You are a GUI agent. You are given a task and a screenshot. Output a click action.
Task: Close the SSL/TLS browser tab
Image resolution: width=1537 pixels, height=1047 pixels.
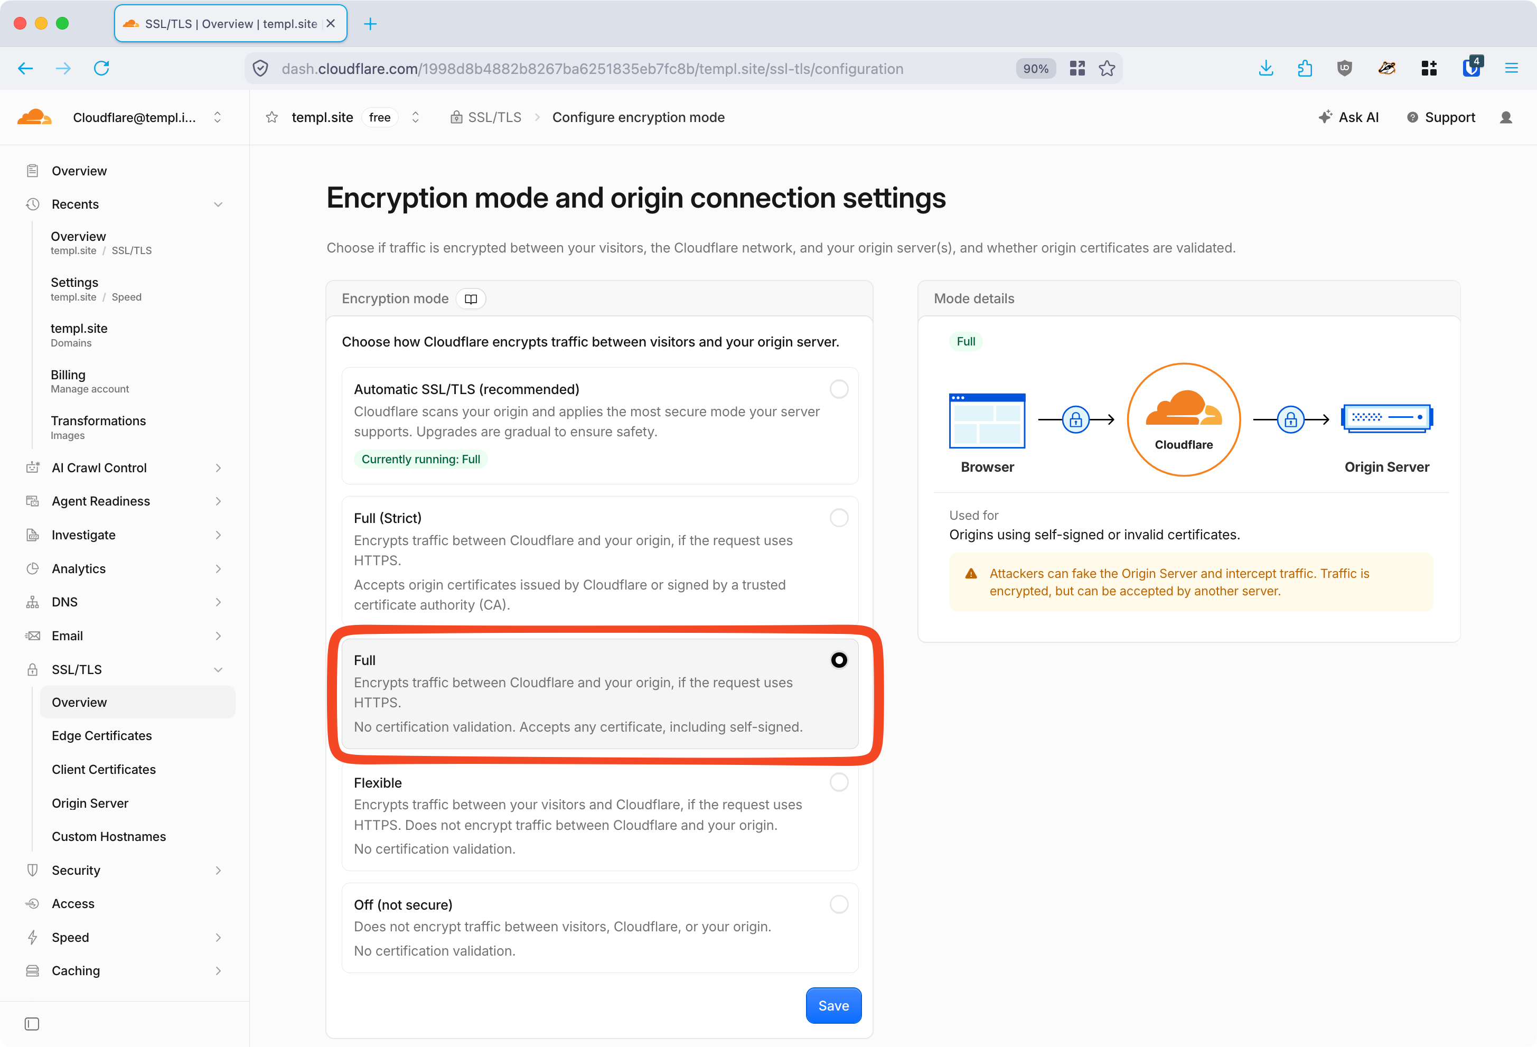(331, 24)
